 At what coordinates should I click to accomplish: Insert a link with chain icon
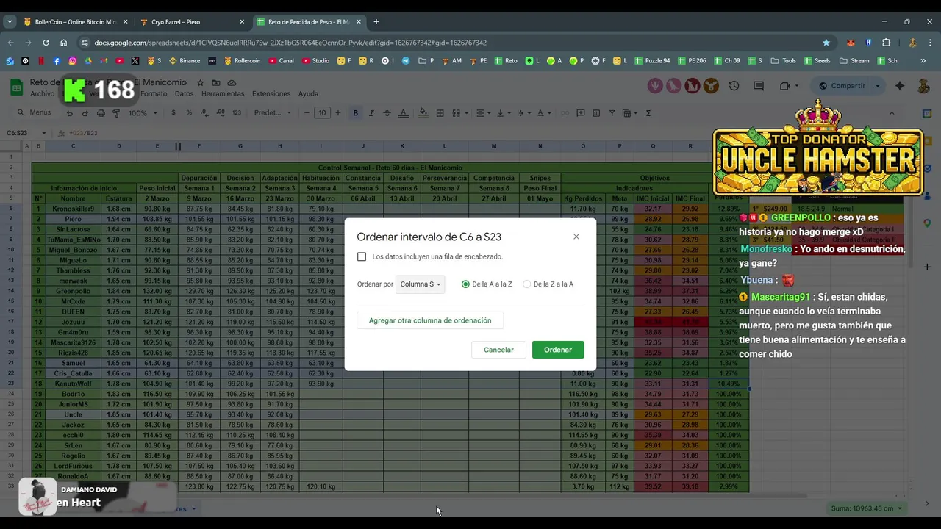tap(565, 113)
